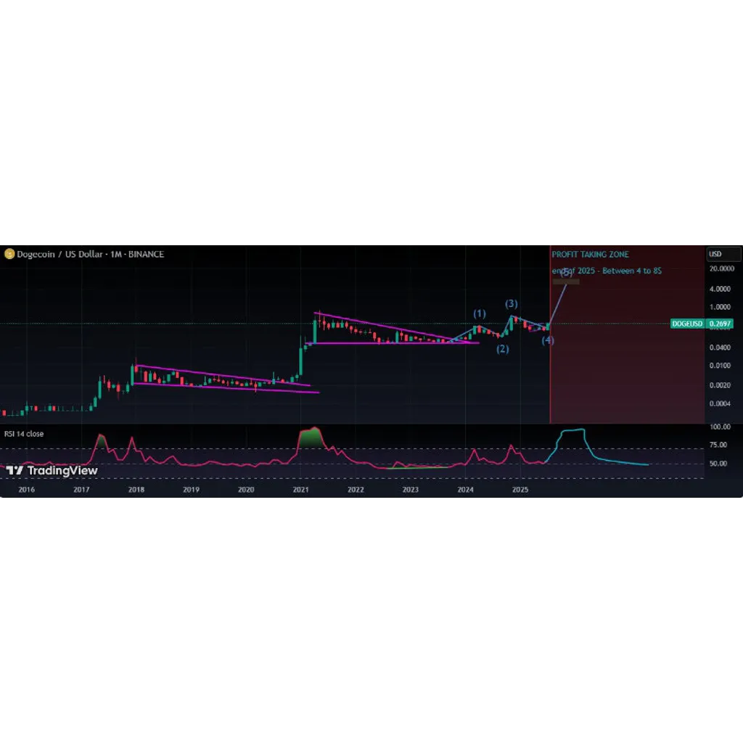Click the 2018 label on time axis
Image resolution: width=743 pixels, height=743 pixels.
point(136,490)
